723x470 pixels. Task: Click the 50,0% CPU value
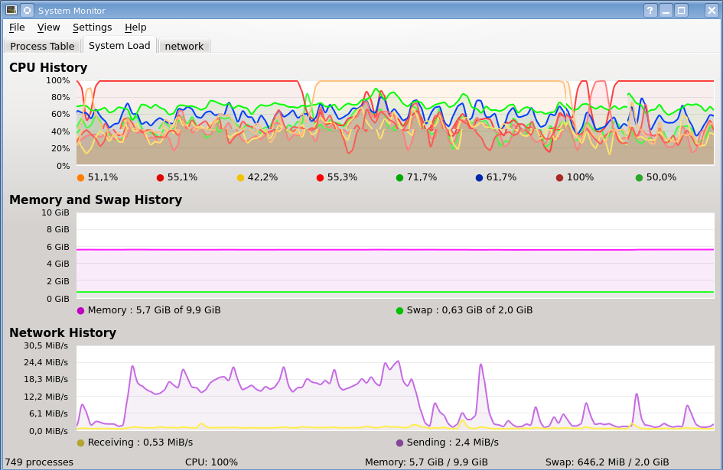tap(661, 177)
